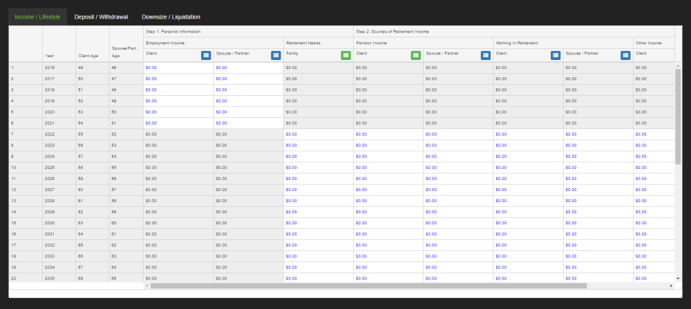Switch to the Income / Lifestyle tab

37,17
